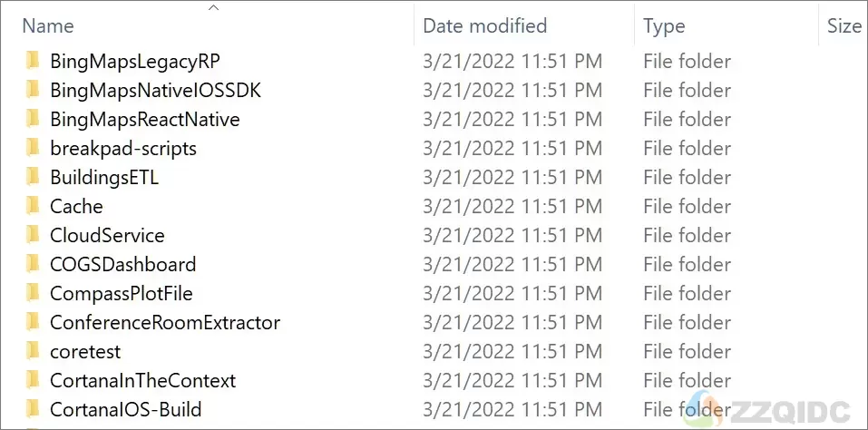Image resolution: width=868 pixels, height=430 pixels.
Task: Select the Cache folder icon
Action: coord(34,207)
